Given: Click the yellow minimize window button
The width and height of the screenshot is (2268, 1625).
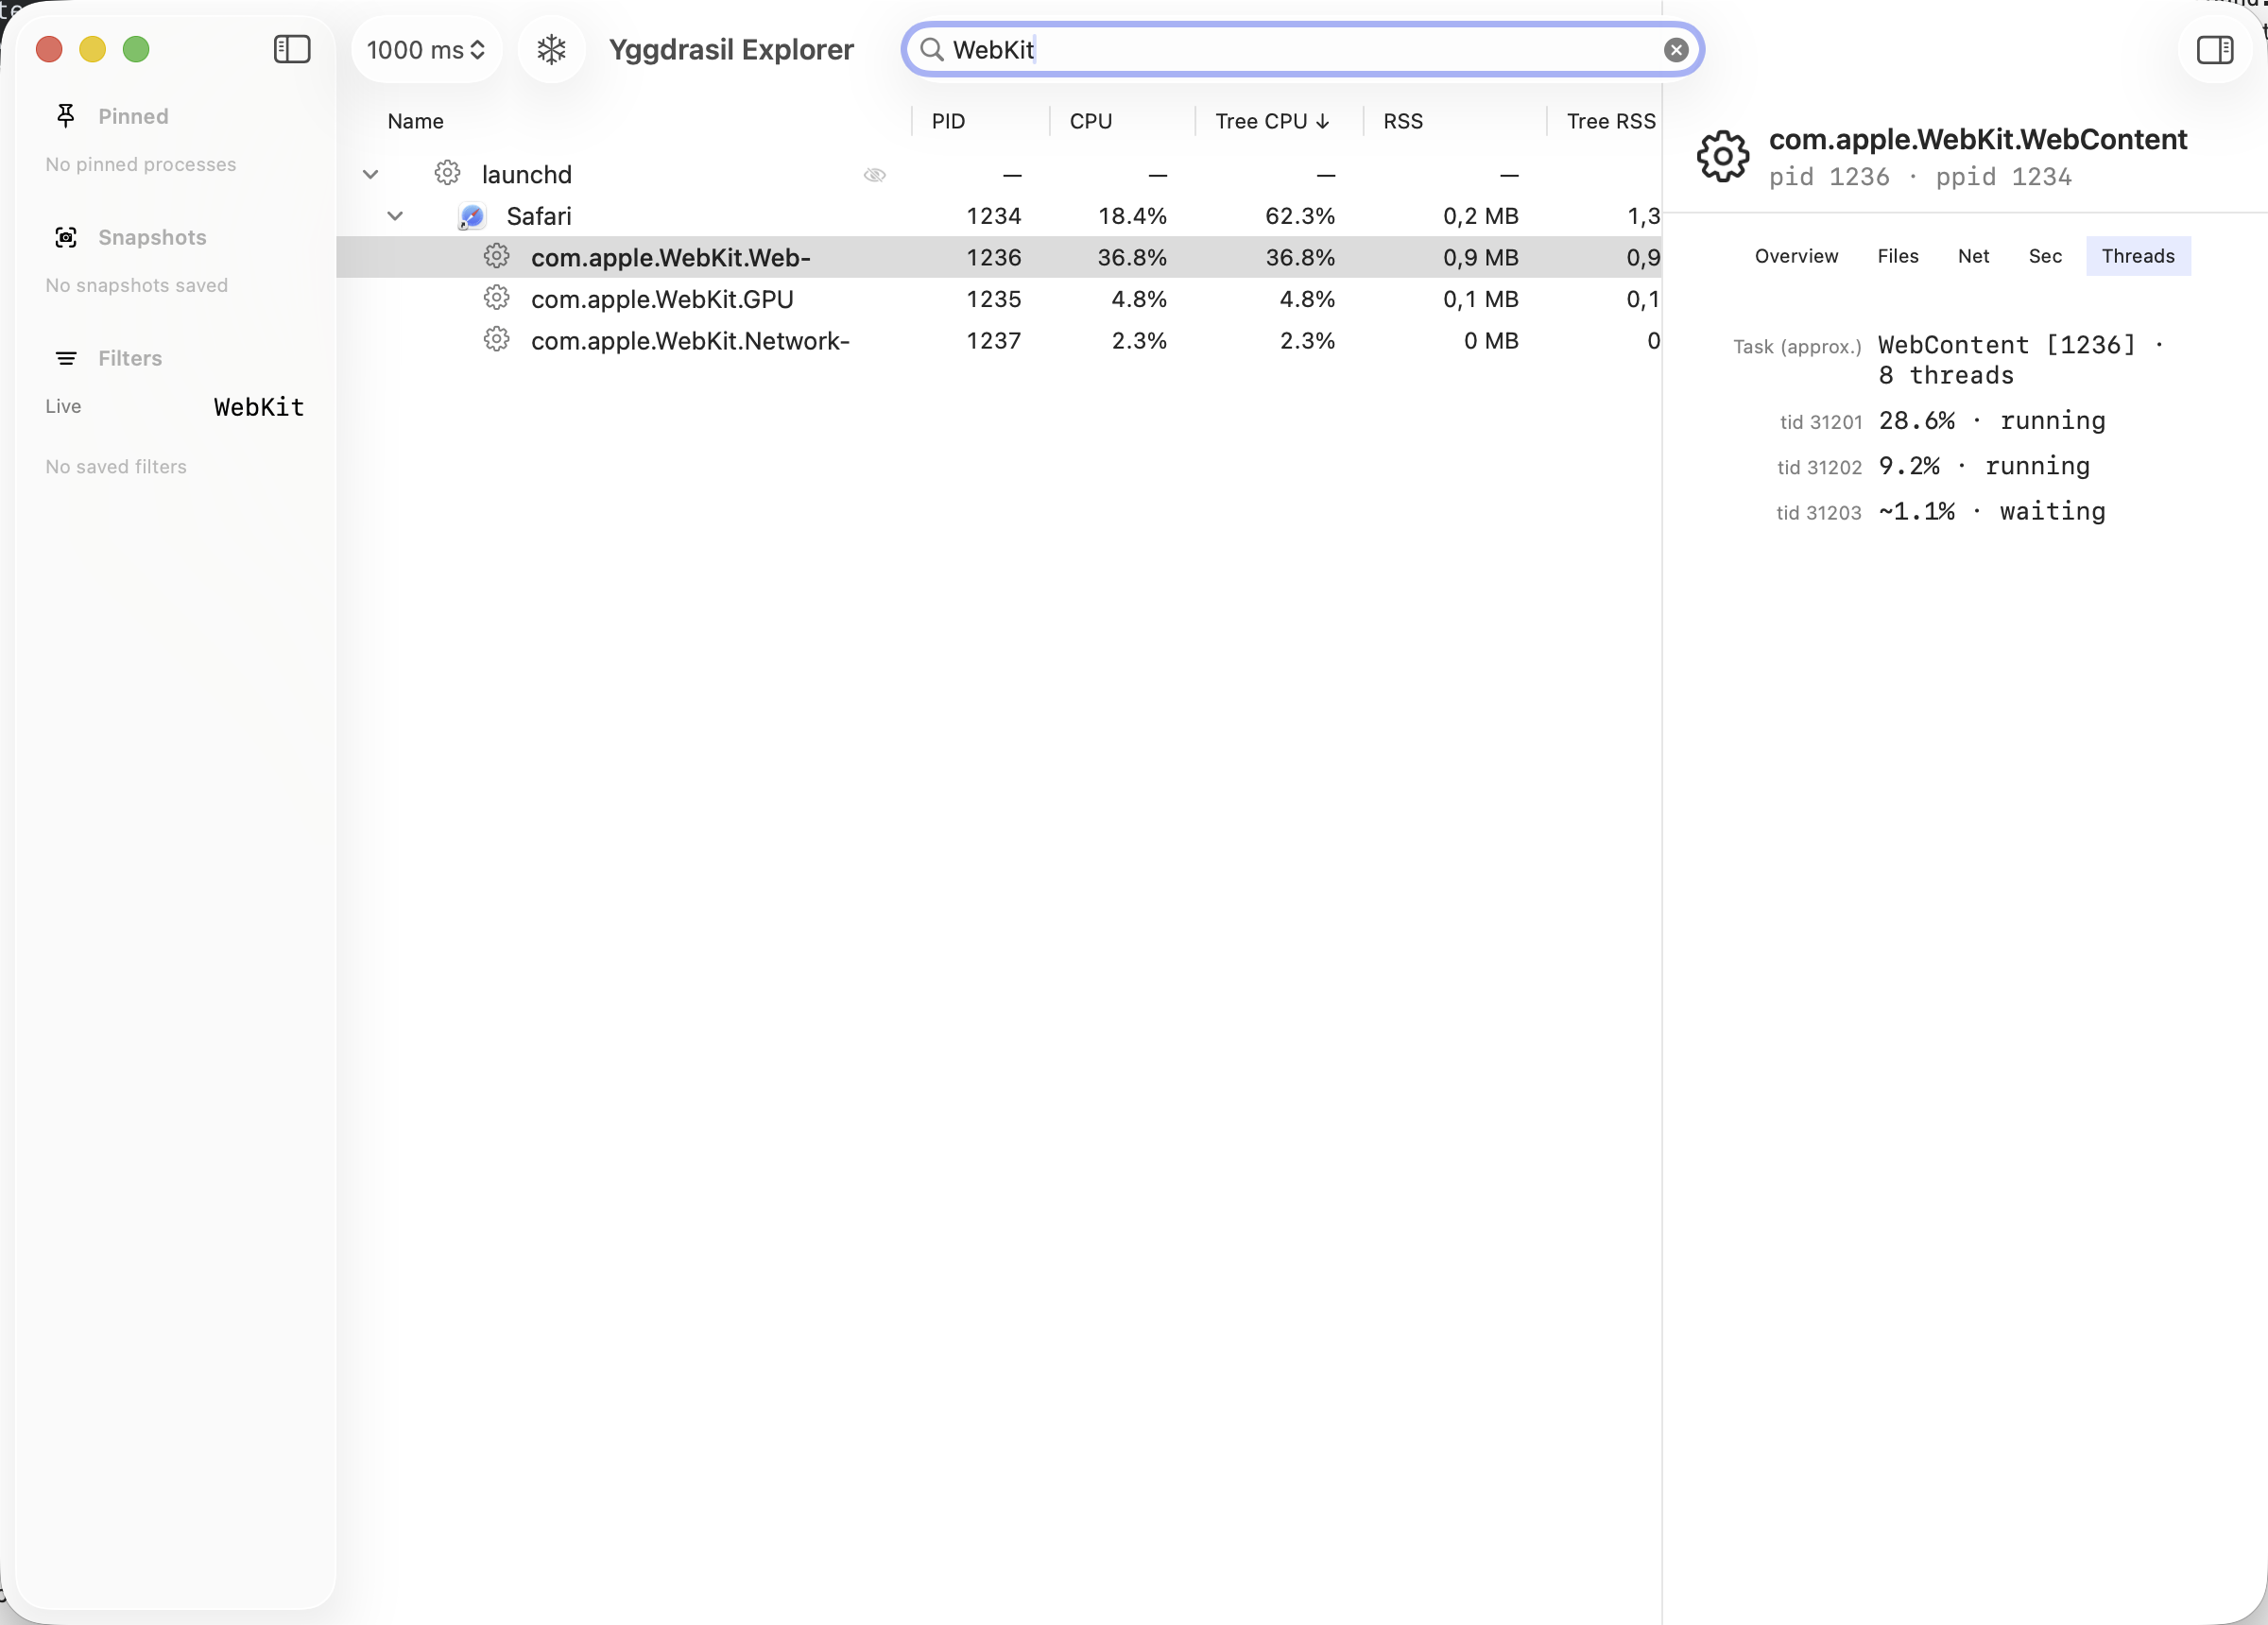Looking at the screenshot, I should (x=92, y=49).
